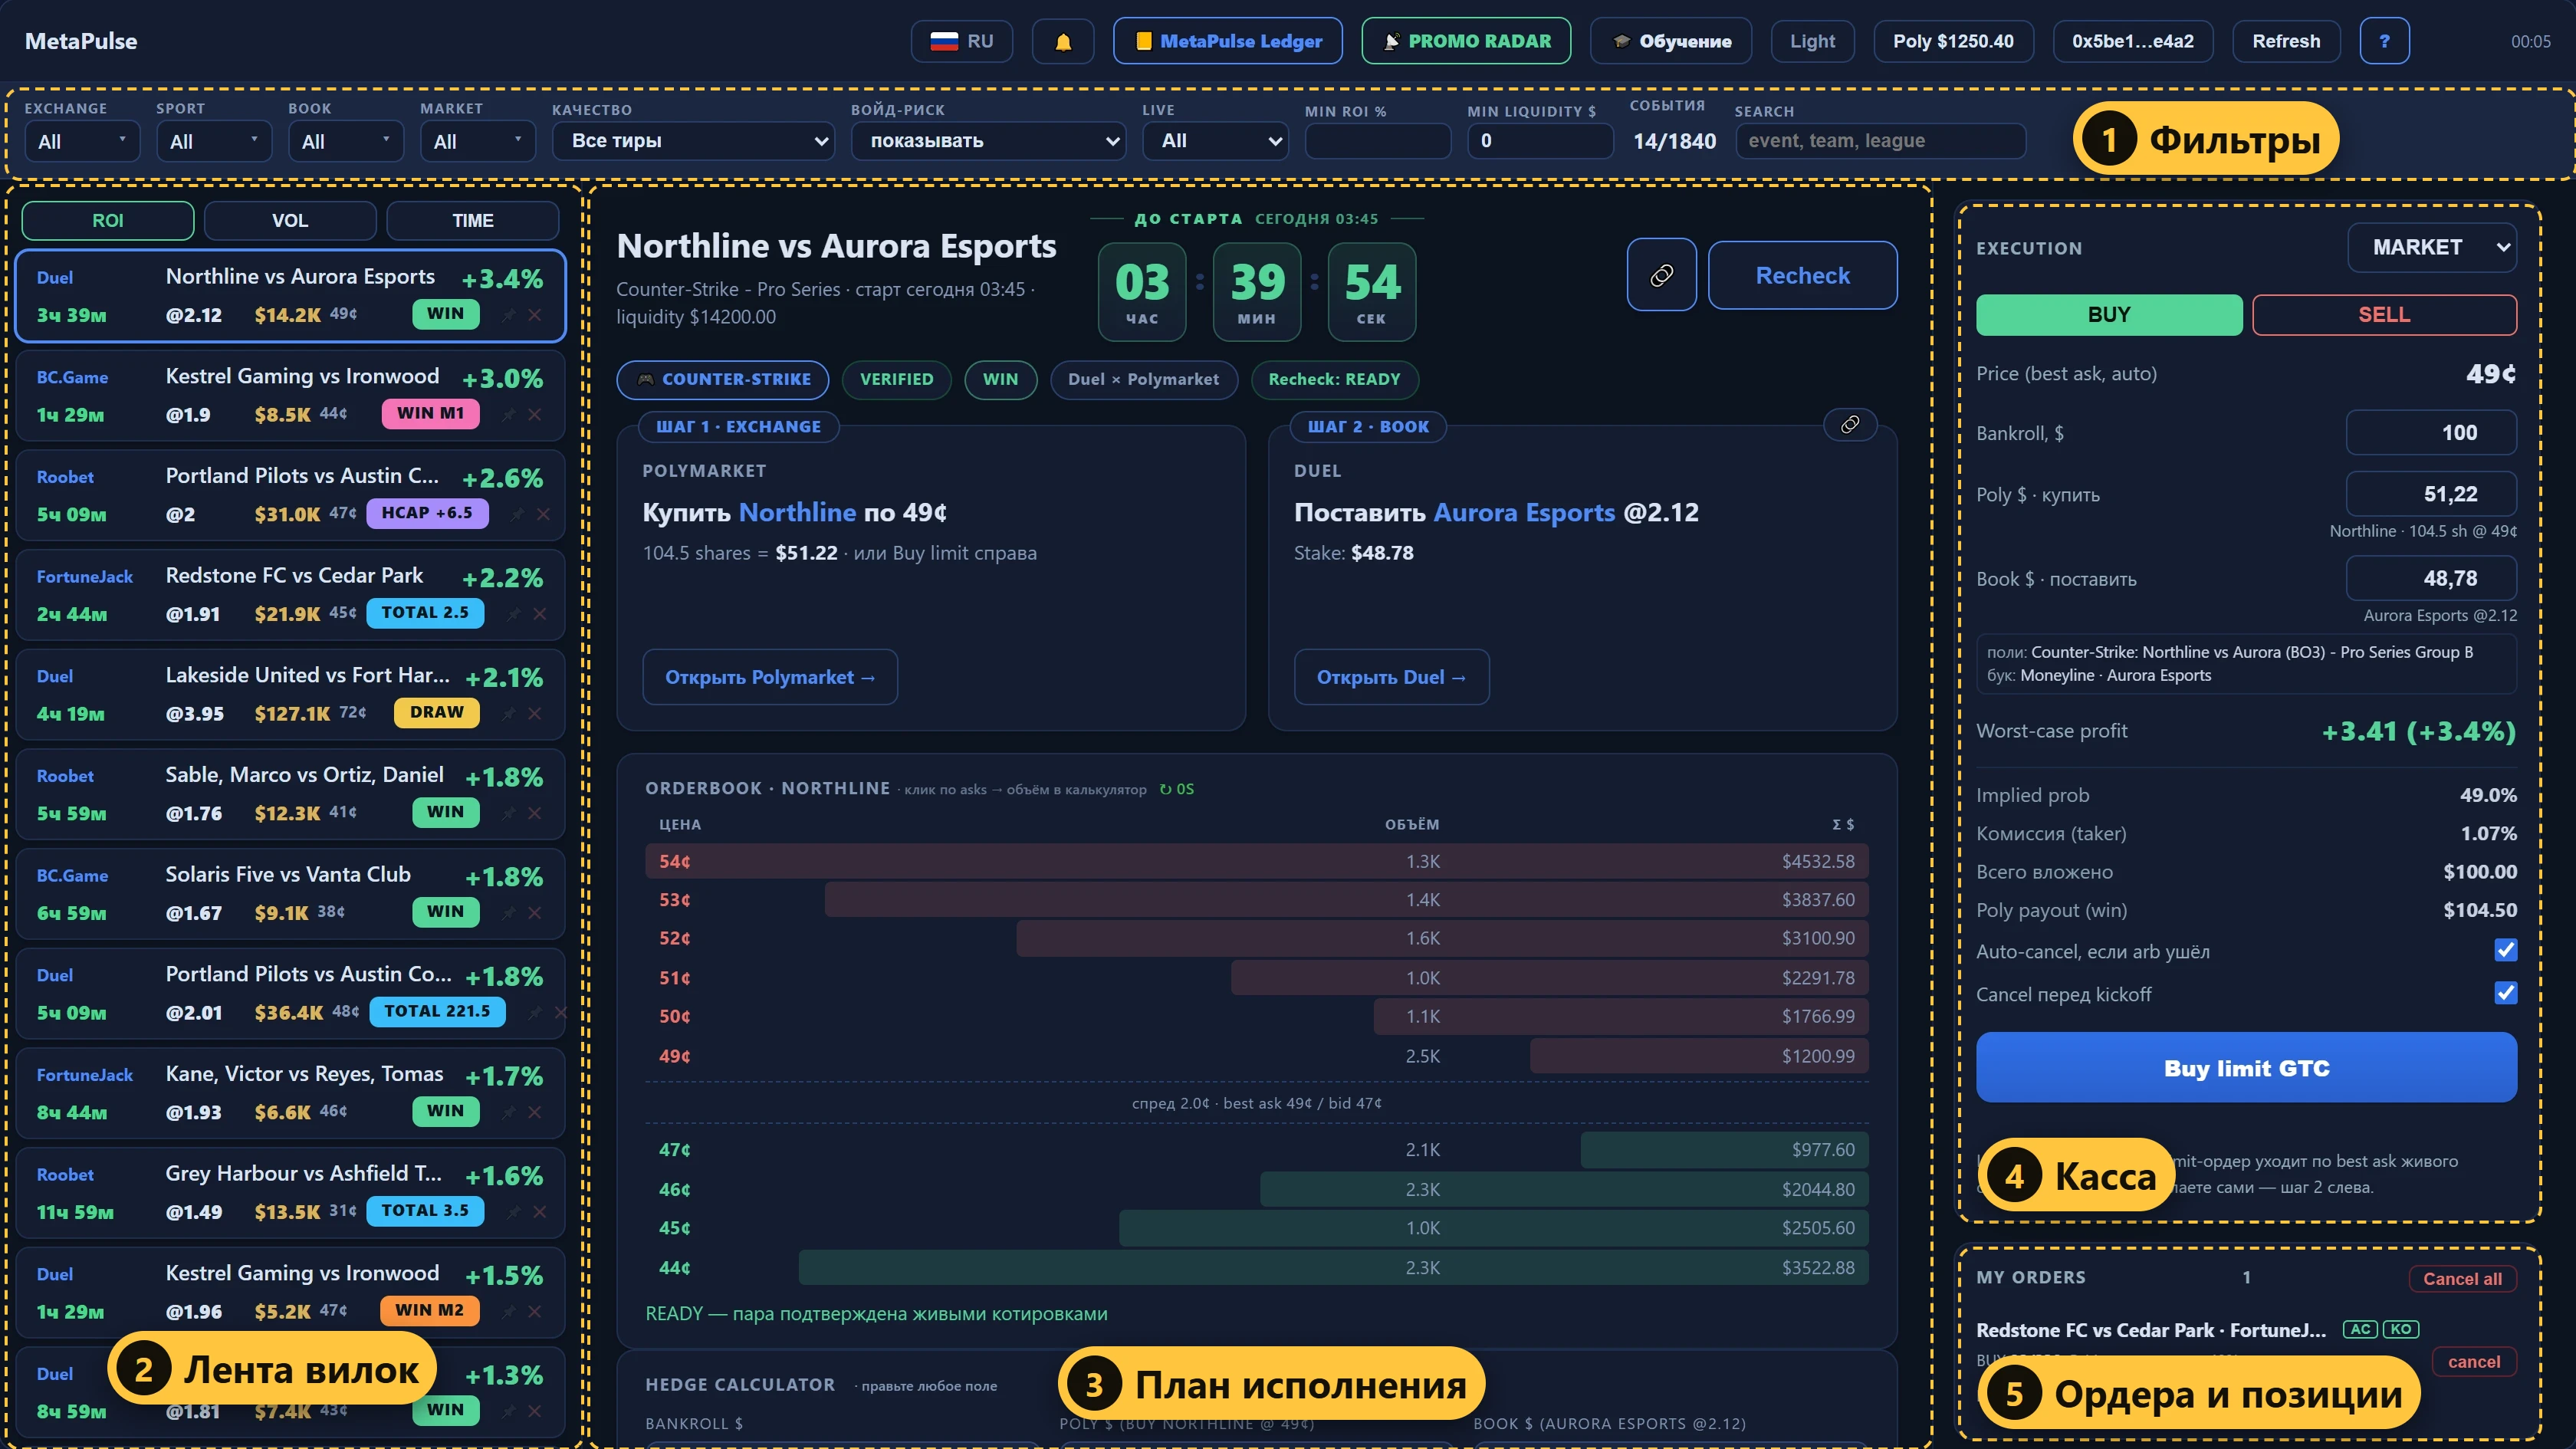Image resolution: width=2576 pixels, height=1449 pixels.
Task: Switch language with the RU flag button
Action: 961,41
